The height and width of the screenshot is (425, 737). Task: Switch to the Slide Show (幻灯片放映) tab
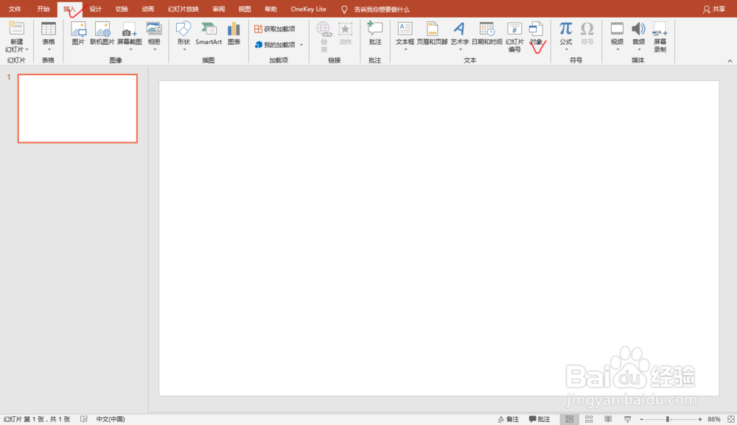tap(184, 9)
